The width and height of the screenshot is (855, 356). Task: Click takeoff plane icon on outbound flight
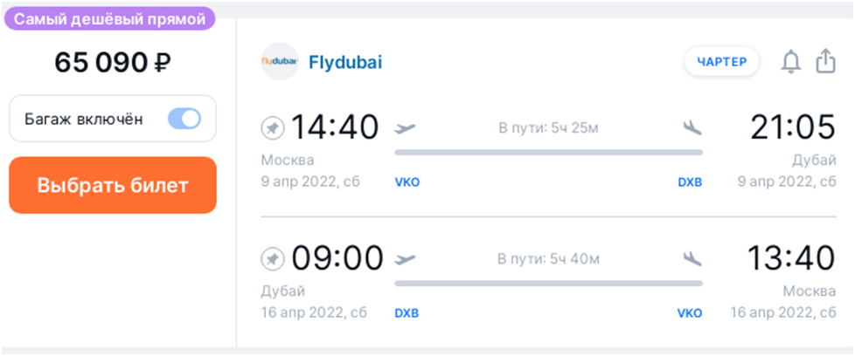405,129
